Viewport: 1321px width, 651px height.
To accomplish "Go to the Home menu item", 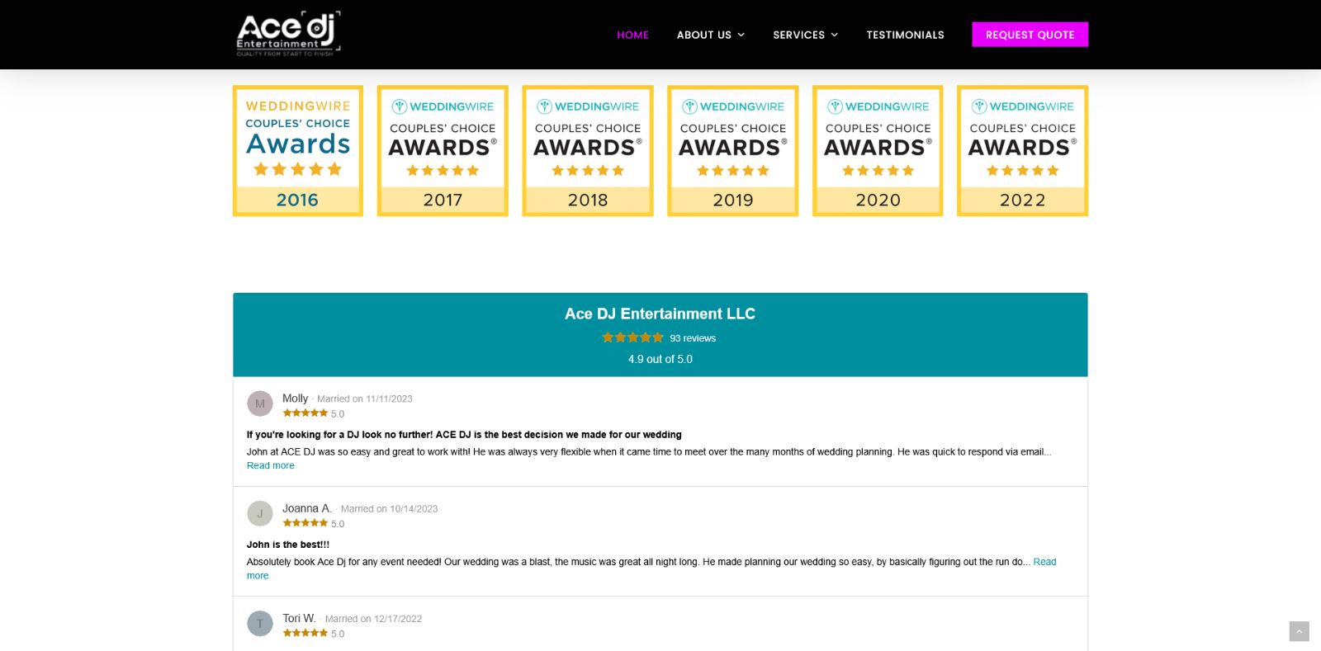I will pyautogui.click(x=632, y=35).
